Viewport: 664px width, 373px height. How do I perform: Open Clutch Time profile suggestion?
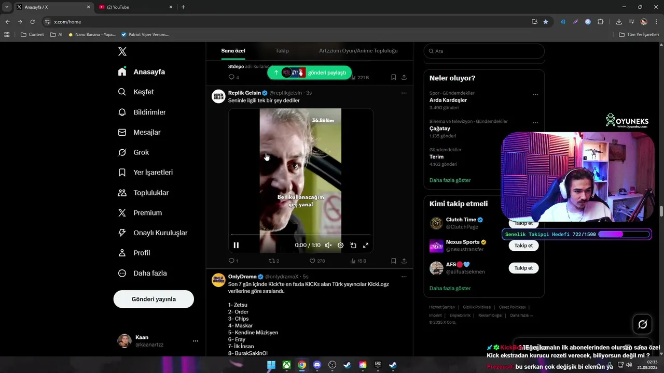point(461,220)
